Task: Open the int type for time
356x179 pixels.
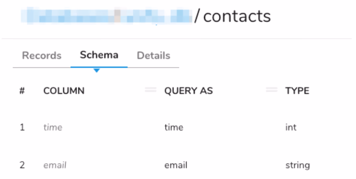Action: click(x=291, y=128)
